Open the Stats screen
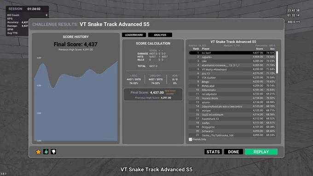The image size is (313, 176). [x=213, y=152]
